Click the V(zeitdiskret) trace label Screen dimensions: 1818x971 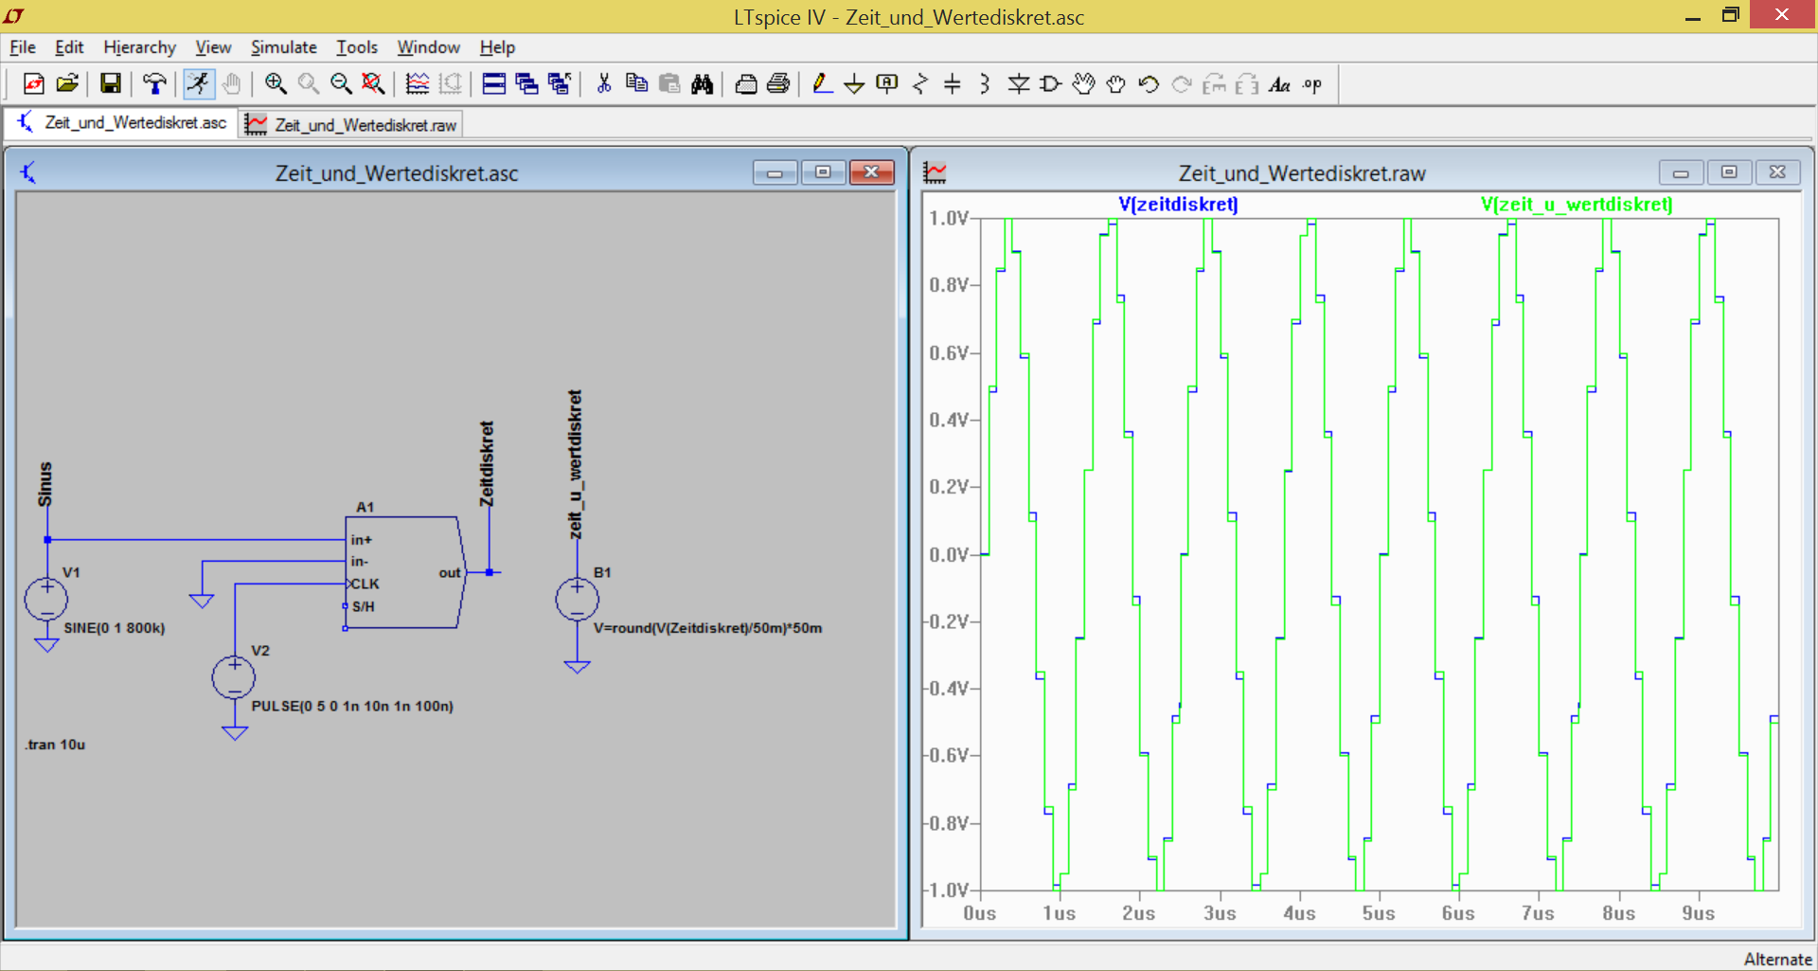1178,205
